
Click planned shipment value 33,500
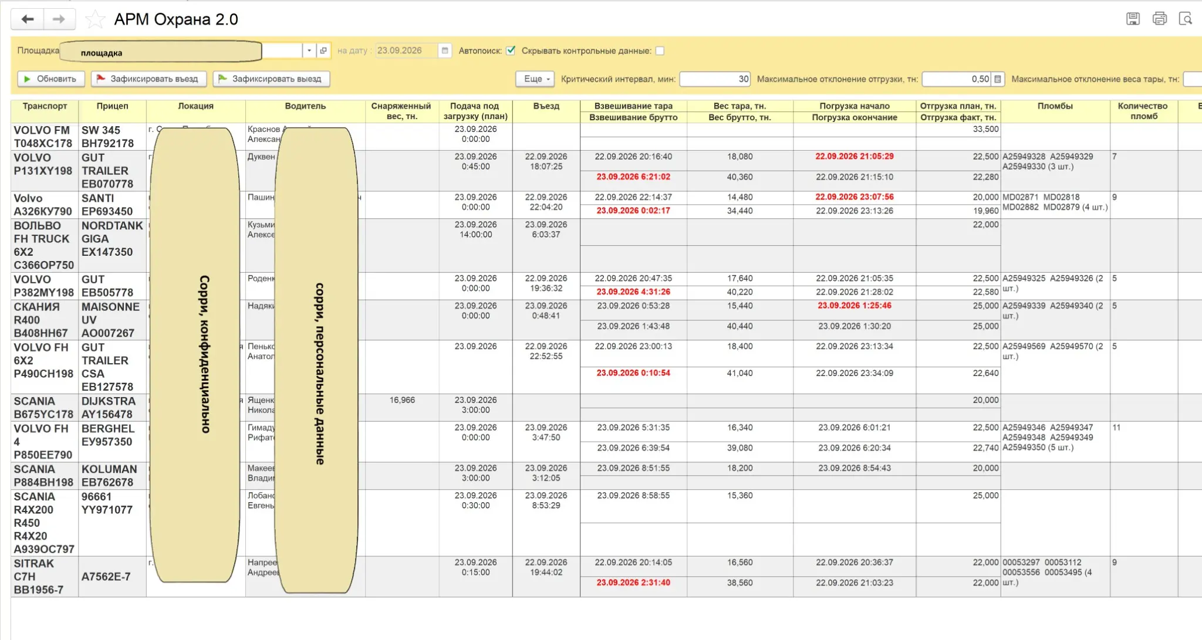(985, 129)
